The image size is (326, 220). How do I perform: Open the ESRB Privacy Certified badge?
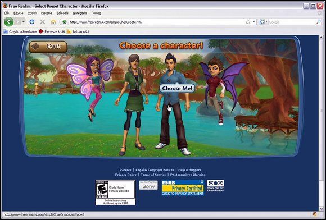coord(183,188)
